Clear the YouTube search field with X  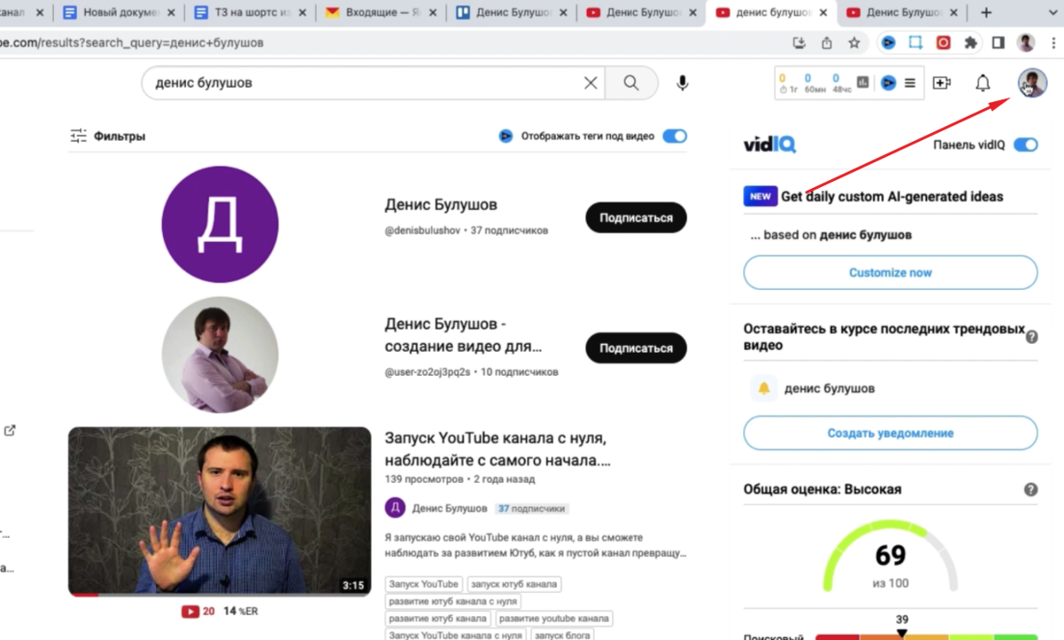click(x=591, y=82)
